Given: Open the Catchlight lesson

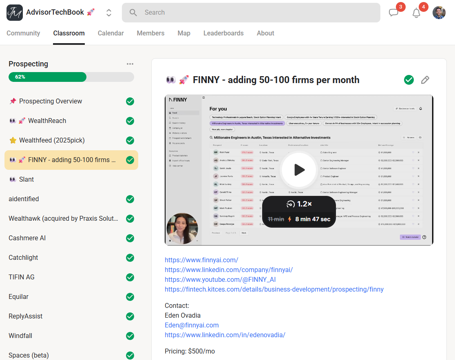Looking at the screenshot, I should click(71, 258).
